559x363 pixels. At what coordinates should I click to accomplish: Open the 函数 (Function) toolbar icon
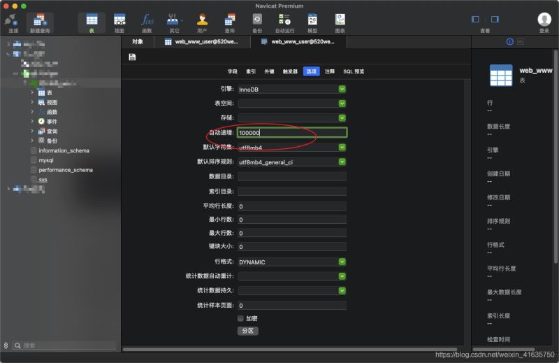coord(147,22)
